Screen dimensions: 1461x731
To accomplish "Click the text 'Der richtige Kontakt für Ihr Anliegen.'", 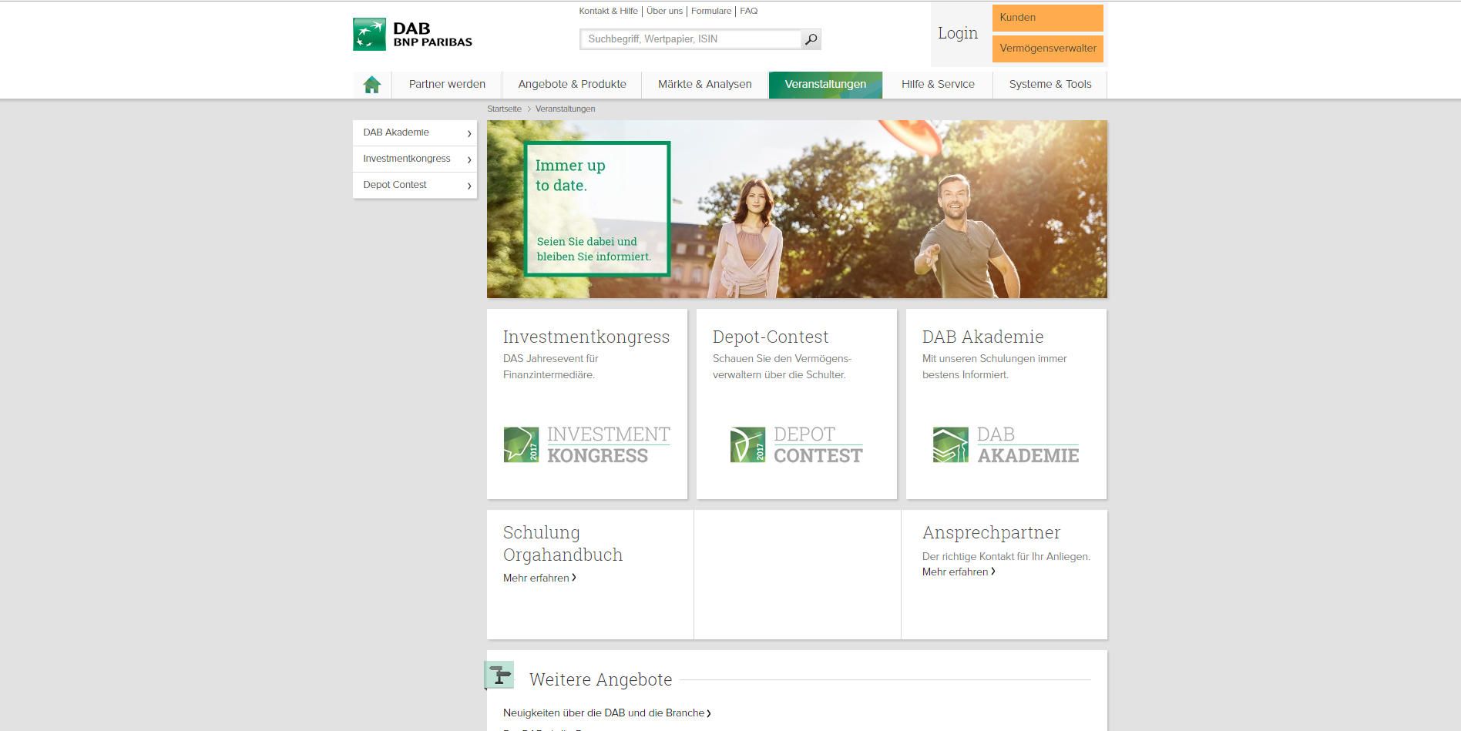I will click(1006, 556).
